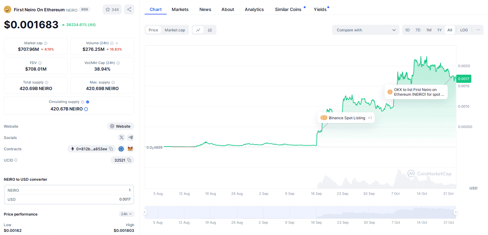Open the About tab

tap(228, 9)
